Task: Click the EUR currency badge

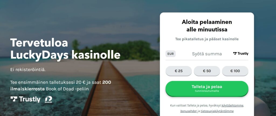Action: 171,54
